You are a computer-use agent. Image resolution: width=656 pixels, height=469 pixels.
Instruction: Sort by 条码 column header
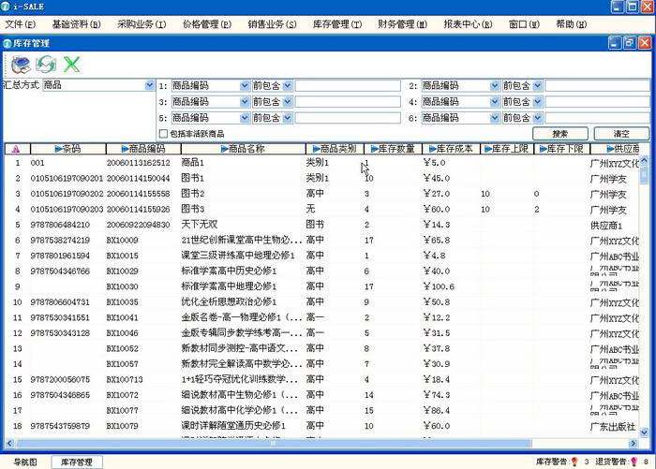(x=68, y=149)
